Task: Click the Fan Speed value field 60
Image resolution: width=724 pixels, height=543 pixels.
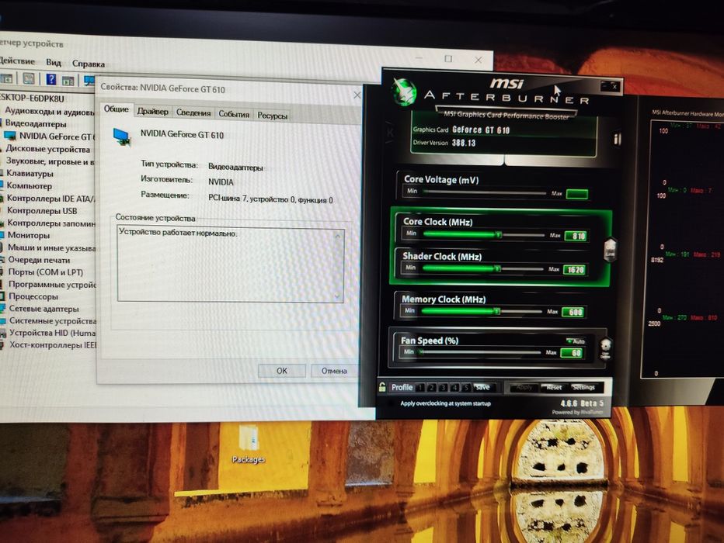Action: pos(572,353)
